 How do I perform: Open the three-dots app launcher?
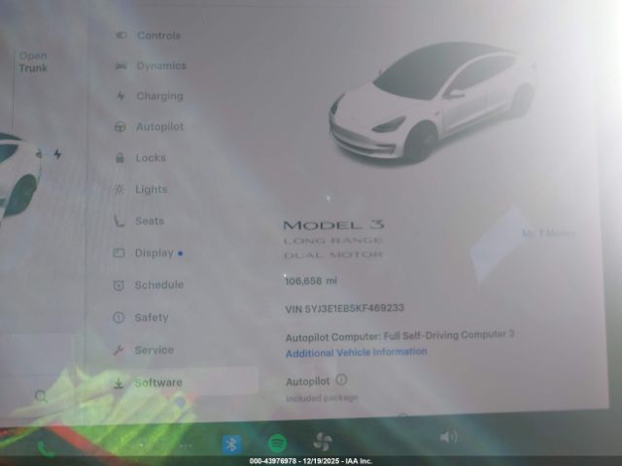coord(186,447)
